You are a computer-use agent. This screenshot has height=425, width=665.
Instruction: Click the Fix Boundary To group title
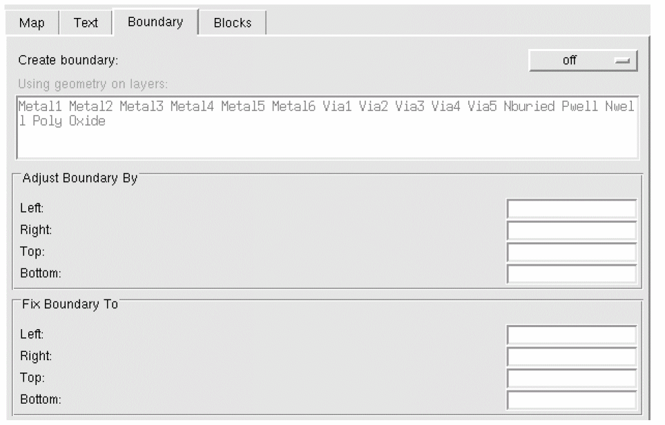coord(70,304)
